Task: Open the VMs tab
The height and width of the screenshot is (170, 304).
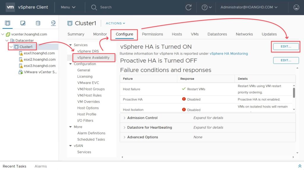Action: click(x=195, y=34)
